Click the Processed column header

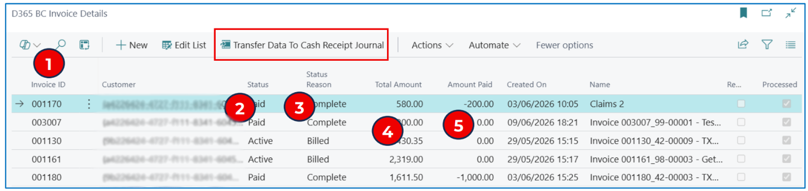pos(780,84)
